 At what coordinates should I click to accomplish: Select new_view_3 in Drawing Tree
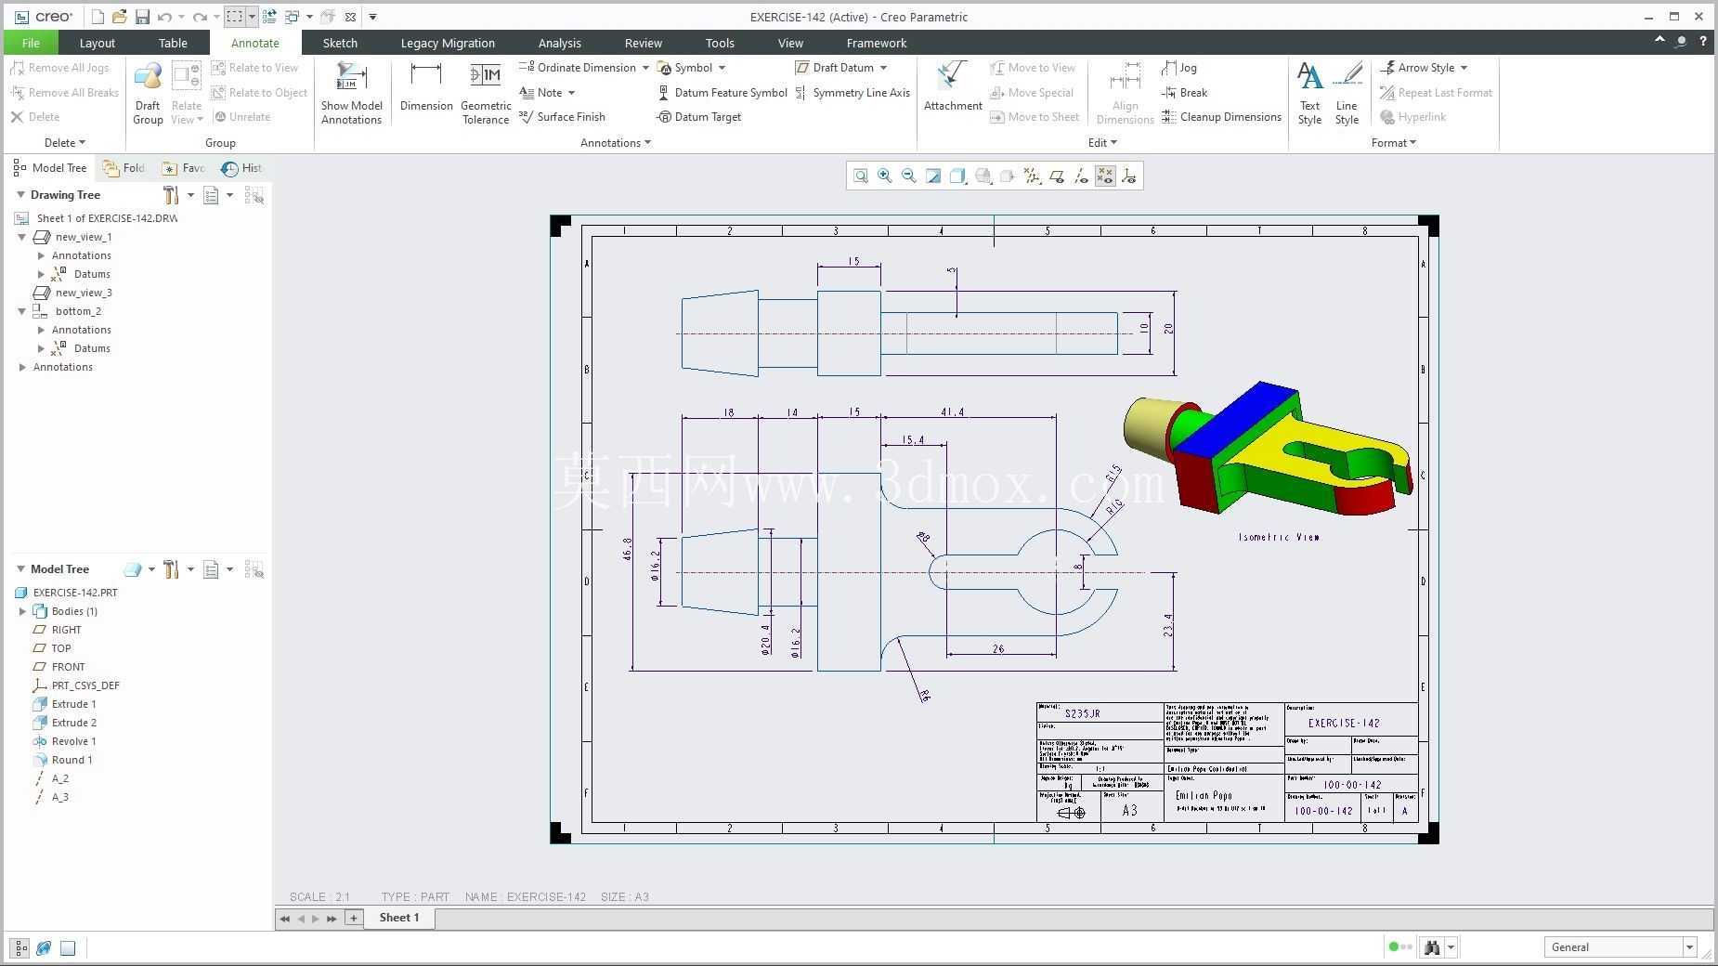[x=72, y=293]
